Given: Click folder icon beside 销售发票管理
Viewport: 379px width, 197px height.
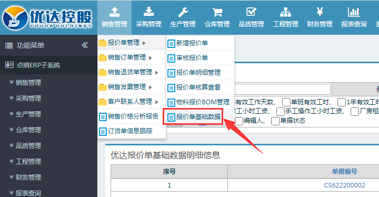Looking at the screenshot, I should tap(103, 87).
